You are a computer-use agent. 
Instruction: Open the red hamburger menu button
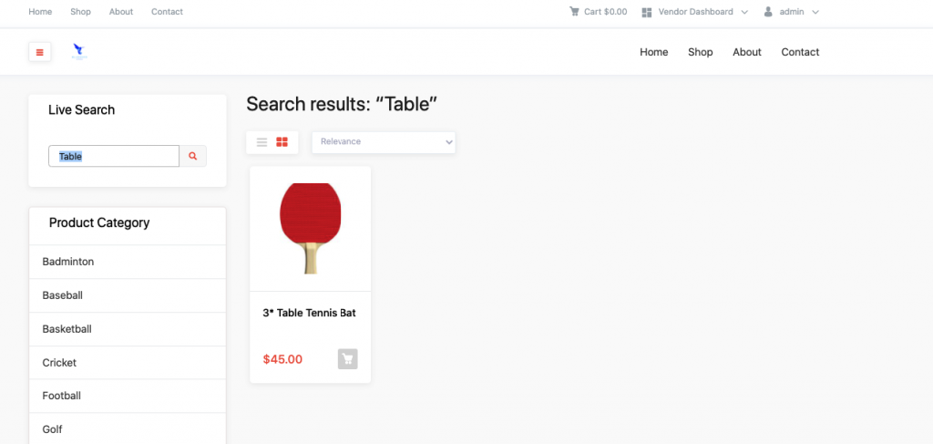click(40, 52)
